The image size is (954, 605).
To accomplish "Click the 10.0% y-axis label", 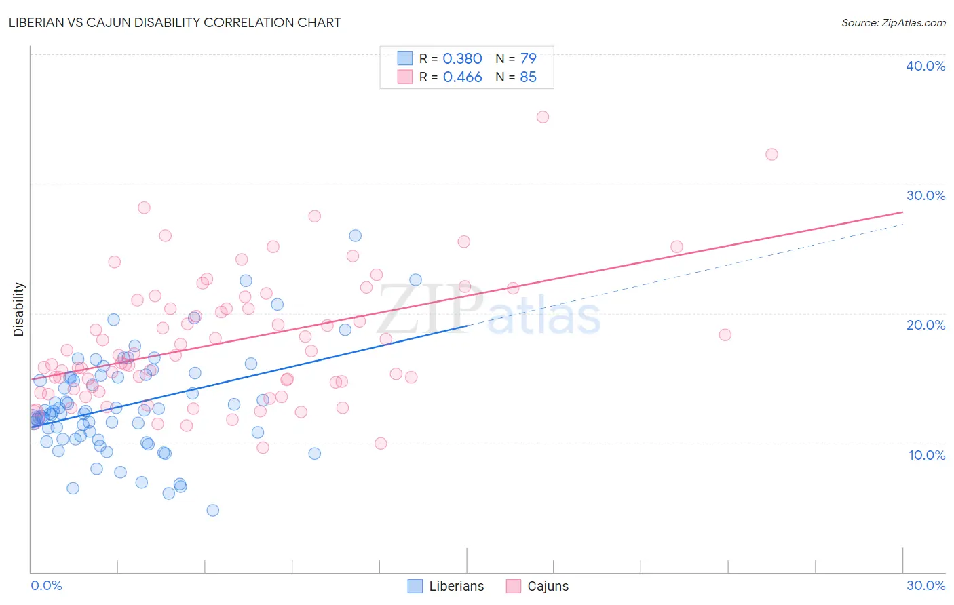I will tap(927, 455).
